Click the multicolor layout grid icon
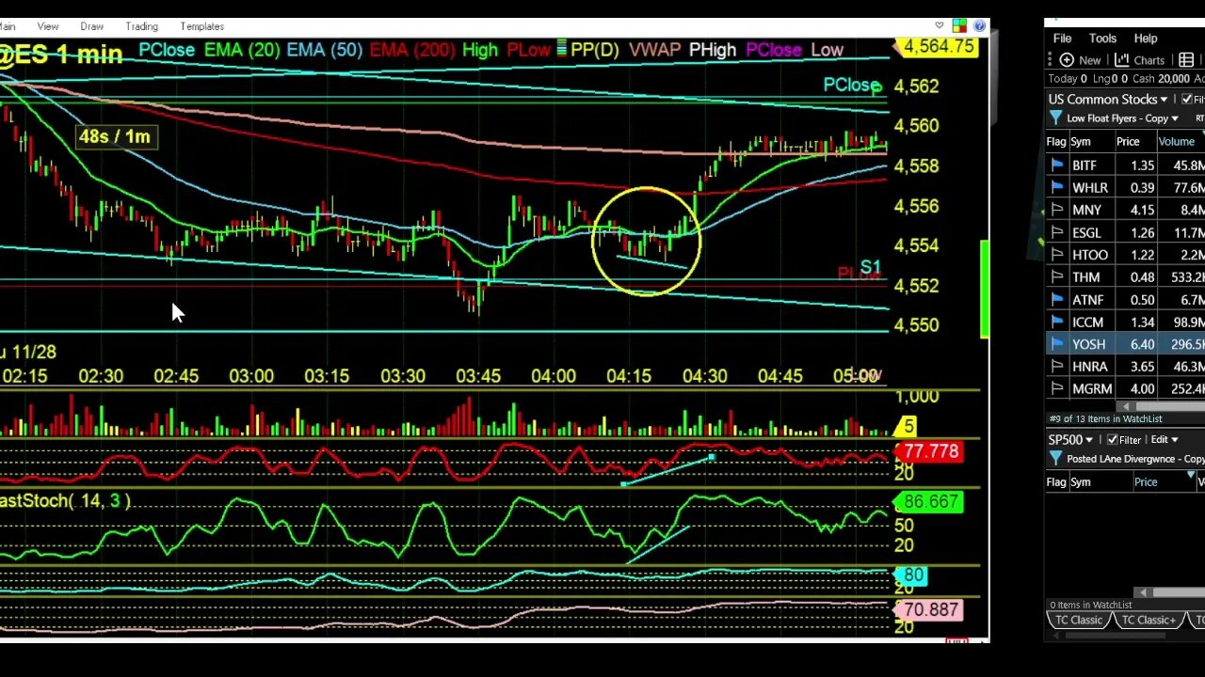Viewport: 1205px width, 677px height. point(959,26)
